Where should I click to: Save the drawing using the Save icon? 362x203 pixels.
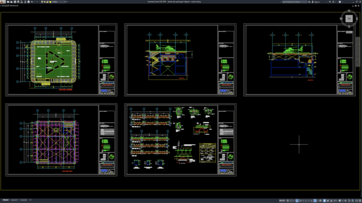pos(15,2)
